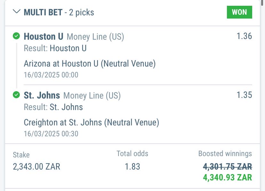
Task: Click the St. Johns green checkmark icon
Action: 16,95
